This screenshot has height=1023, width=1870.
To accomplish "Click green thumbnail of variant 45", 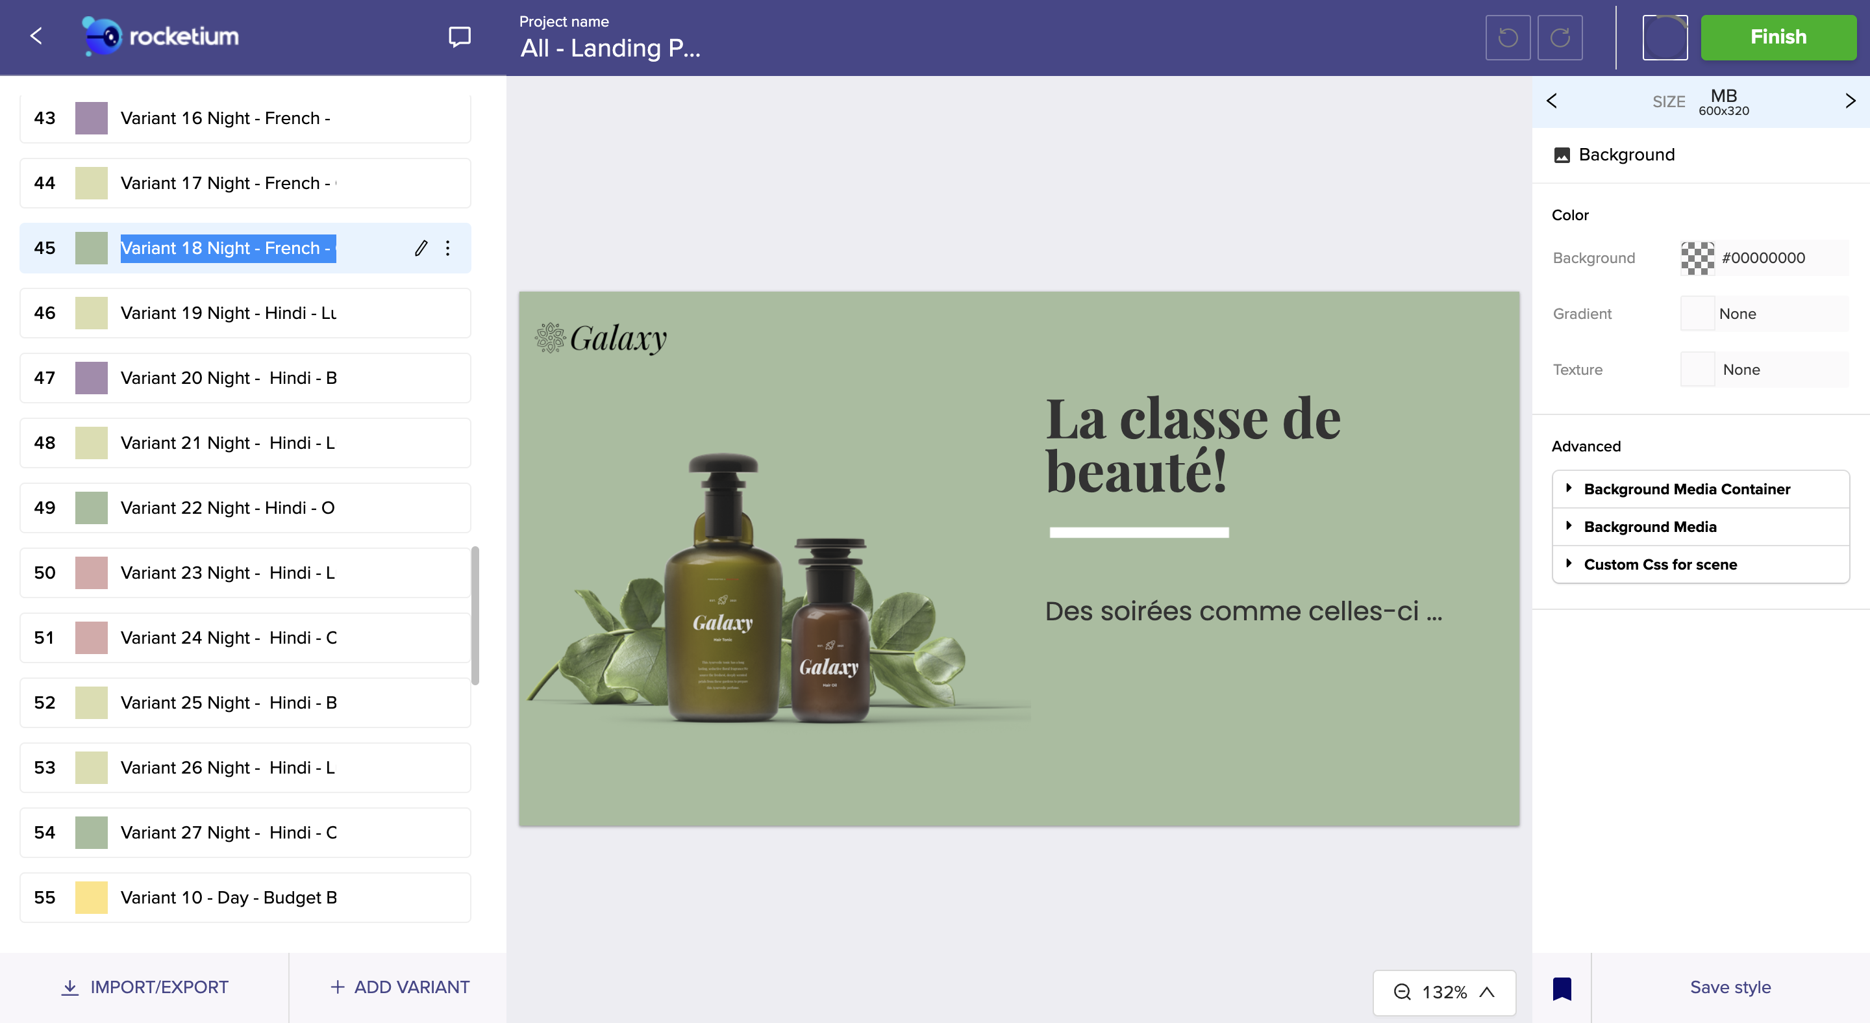I will pyautogui.click(x=92, y=248).
